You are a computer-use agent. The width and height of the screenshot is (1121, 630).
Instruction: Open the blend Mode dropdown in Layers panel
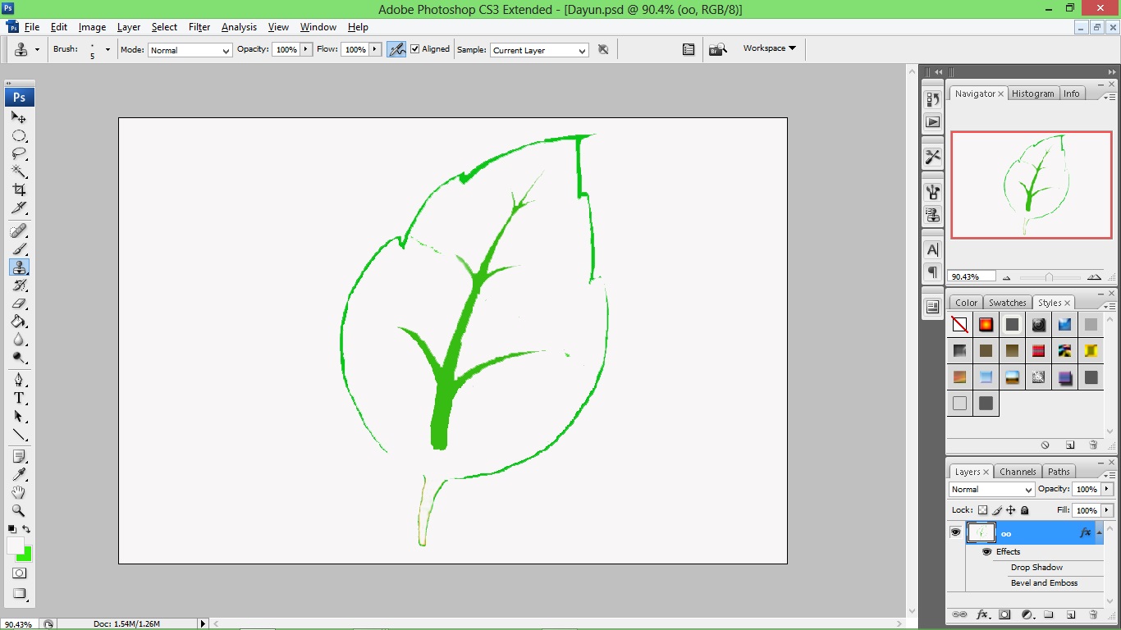[x=989, y=489]
